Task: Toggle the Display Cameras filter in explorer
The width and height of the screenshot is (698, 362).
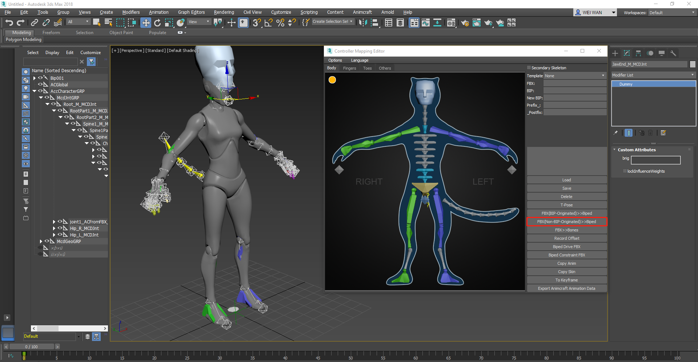Action: click(25, 97)
